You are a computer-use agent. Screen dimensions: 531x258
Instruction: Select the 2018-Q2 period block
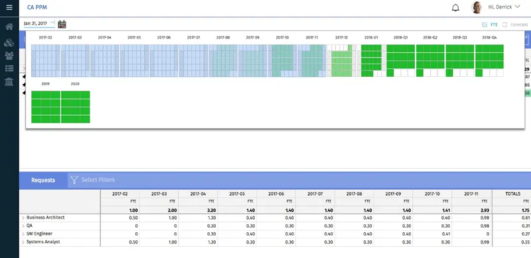click(x=430, y=60)
